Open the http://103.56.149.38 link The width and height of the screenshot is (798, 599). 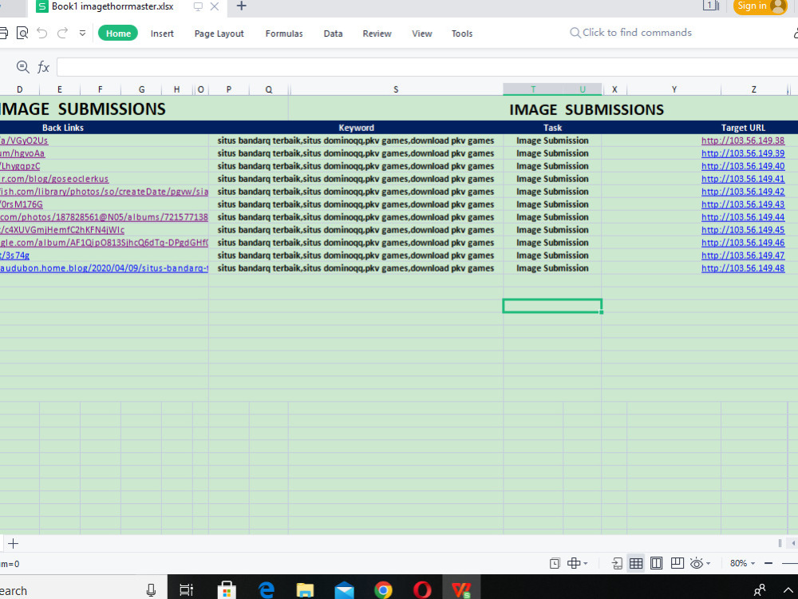(x=743, y=141)
